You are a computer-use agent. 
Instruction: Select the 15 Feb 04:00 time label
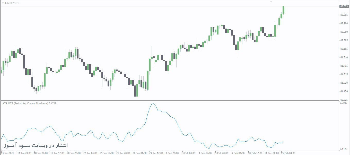pos(288,153)
